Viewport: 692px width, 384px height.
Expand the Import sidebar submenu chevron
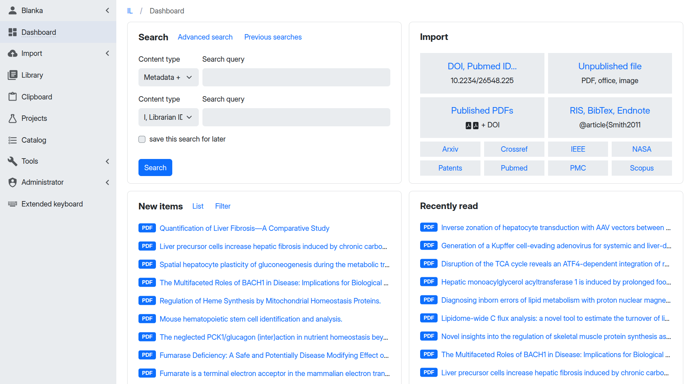[107, 53]
